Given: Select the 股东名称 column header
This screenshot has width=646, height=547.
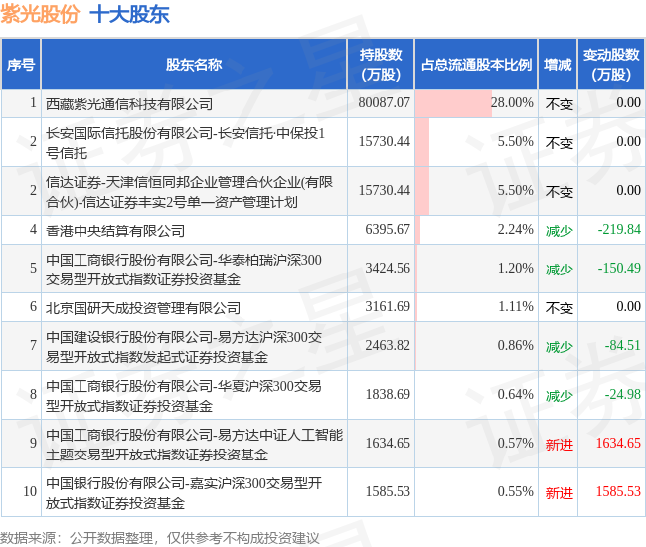Looking at the screenshot, I should pos(194,65).
